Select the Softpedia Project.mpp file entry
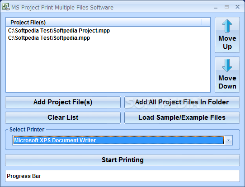Screen dimensions: 245x187 [59, 31]
